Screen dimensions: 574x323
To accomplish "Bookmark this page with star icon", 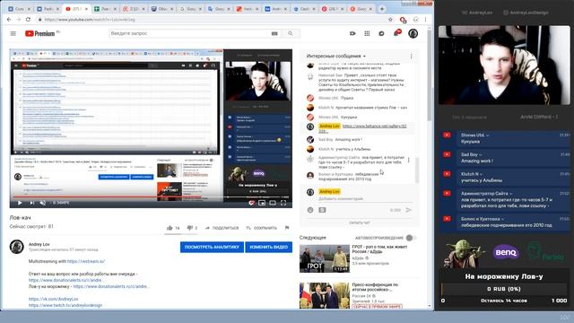I will pyautogui.click(x=390, y=20).
